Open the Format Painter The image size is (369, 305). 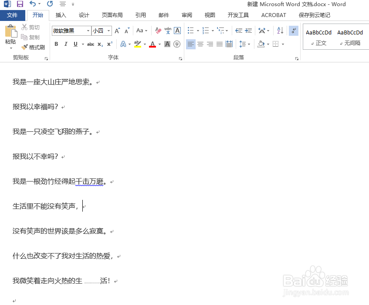pyautogui.click(x=33, y=47)
